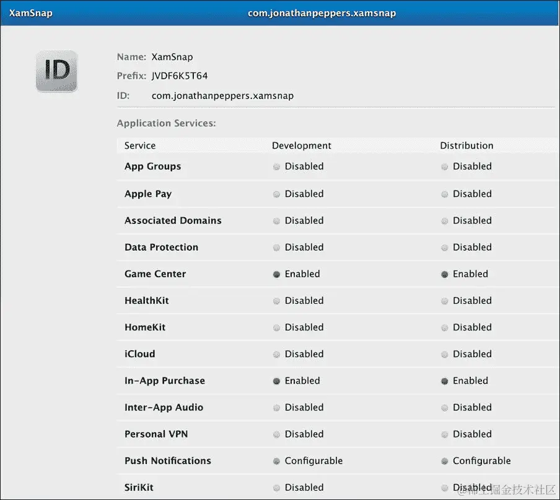This screenshot has height=500, width=560.
Task: Select the Prefix value JVDF6K5T64
Action: [180, 76]
